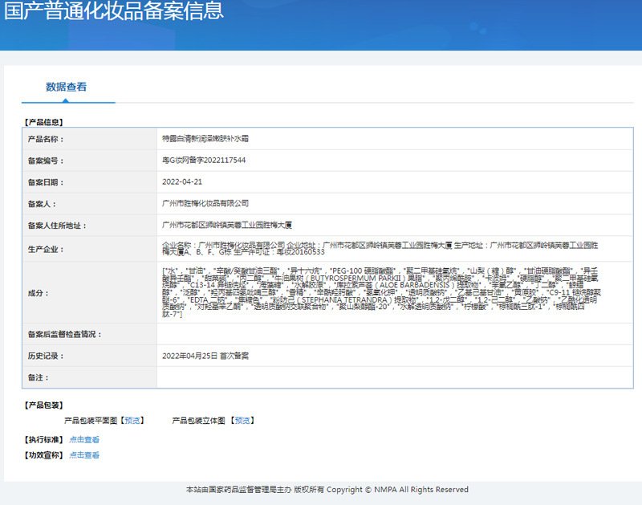
Task: View details for 执行标准
Action: click(84, 439)
